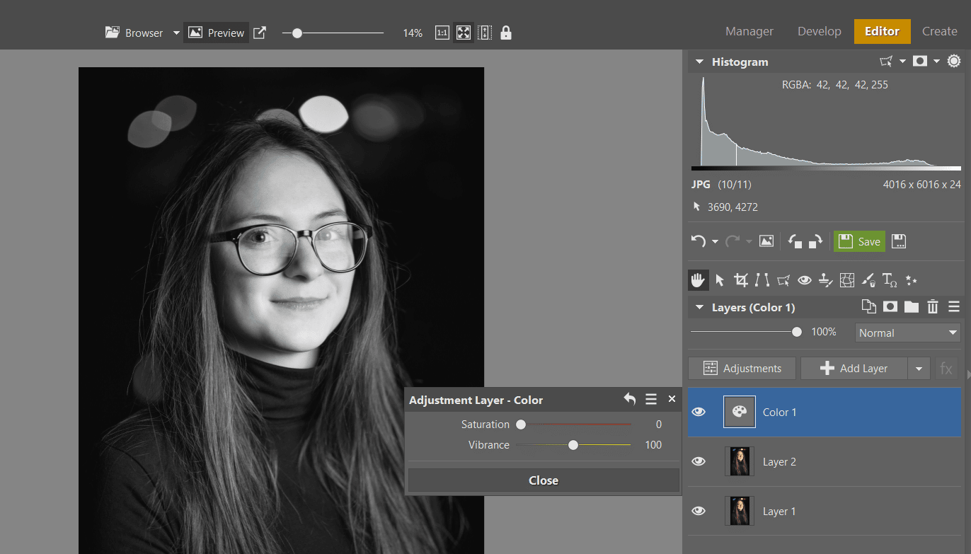Rotate image left

795,241
